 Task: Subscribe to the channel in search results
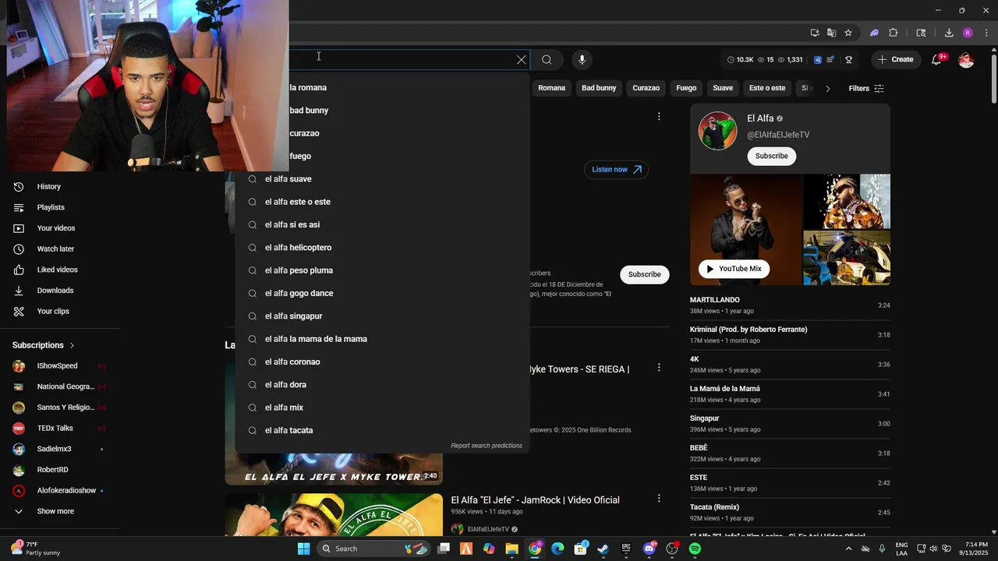[x=644, y=274]
